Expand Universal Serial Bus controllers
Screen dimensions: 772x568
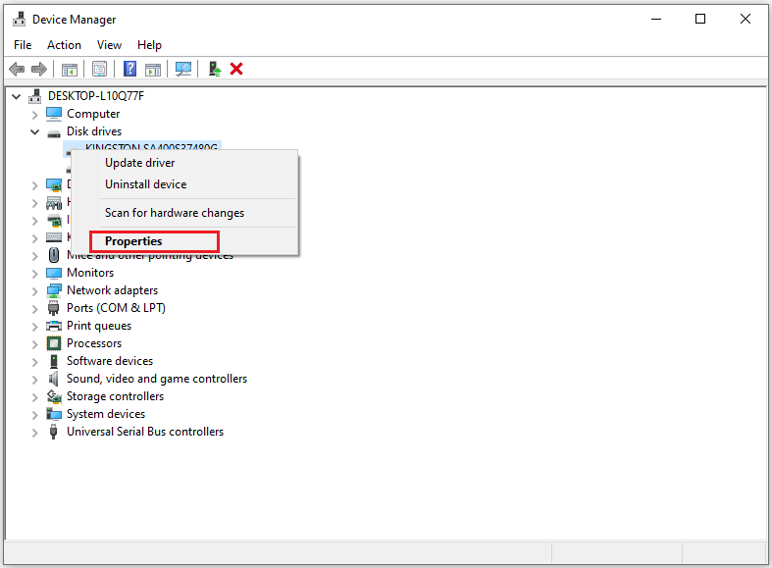click(x=34, y=433)
